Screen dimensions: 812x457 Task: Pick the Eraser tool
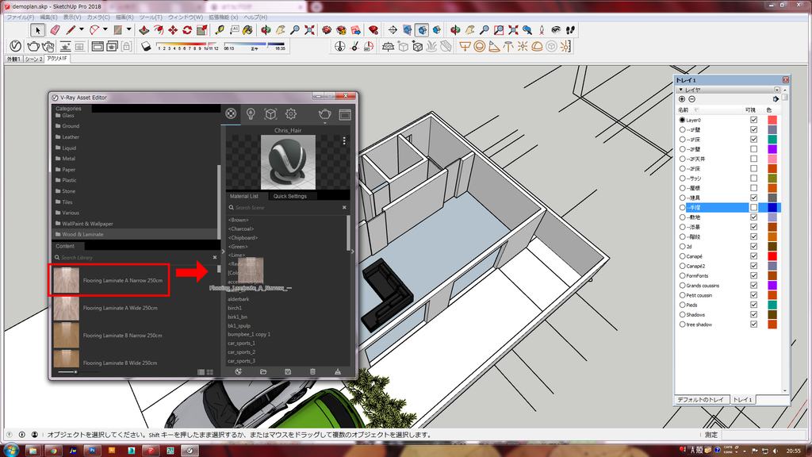point(56,30)
